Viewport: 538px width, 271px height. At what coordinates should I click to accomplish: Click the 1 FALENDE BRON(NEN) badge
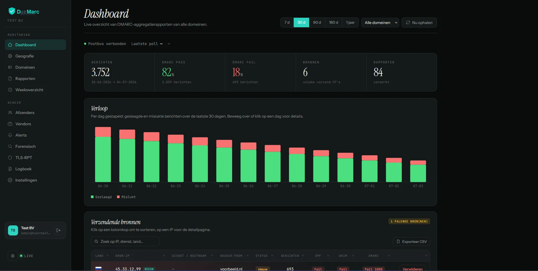409,221
